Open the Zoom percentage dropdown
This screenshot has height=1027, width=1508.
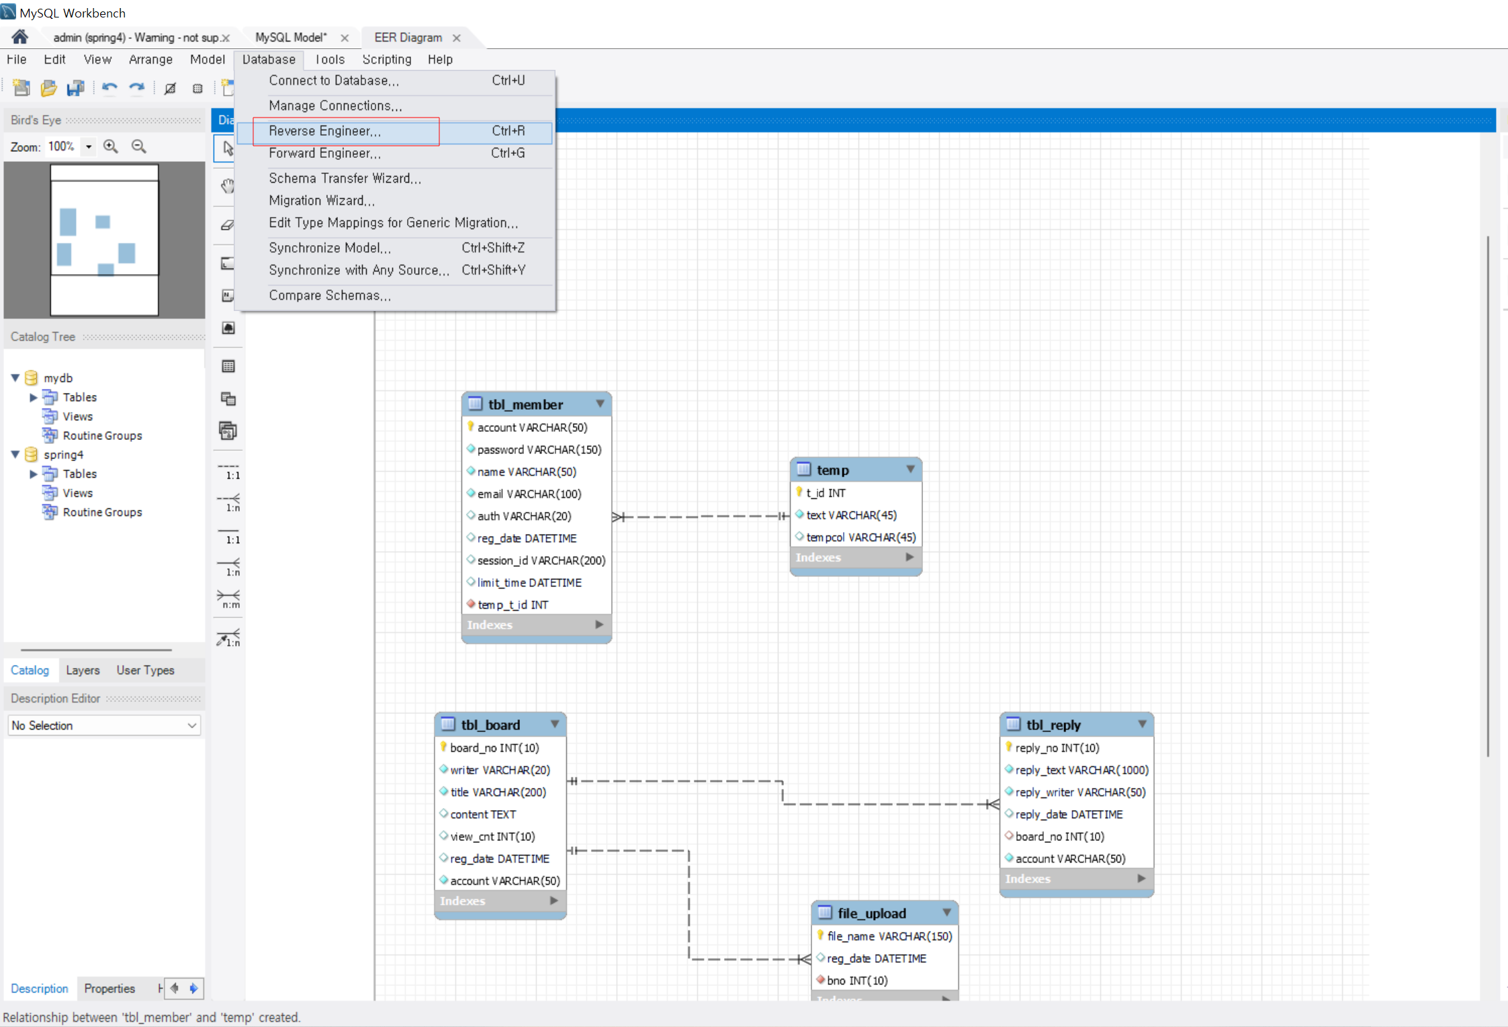tap(88, 146)
